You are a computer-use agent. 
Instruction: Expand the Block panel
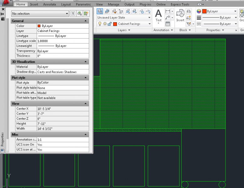pos(185,30)
